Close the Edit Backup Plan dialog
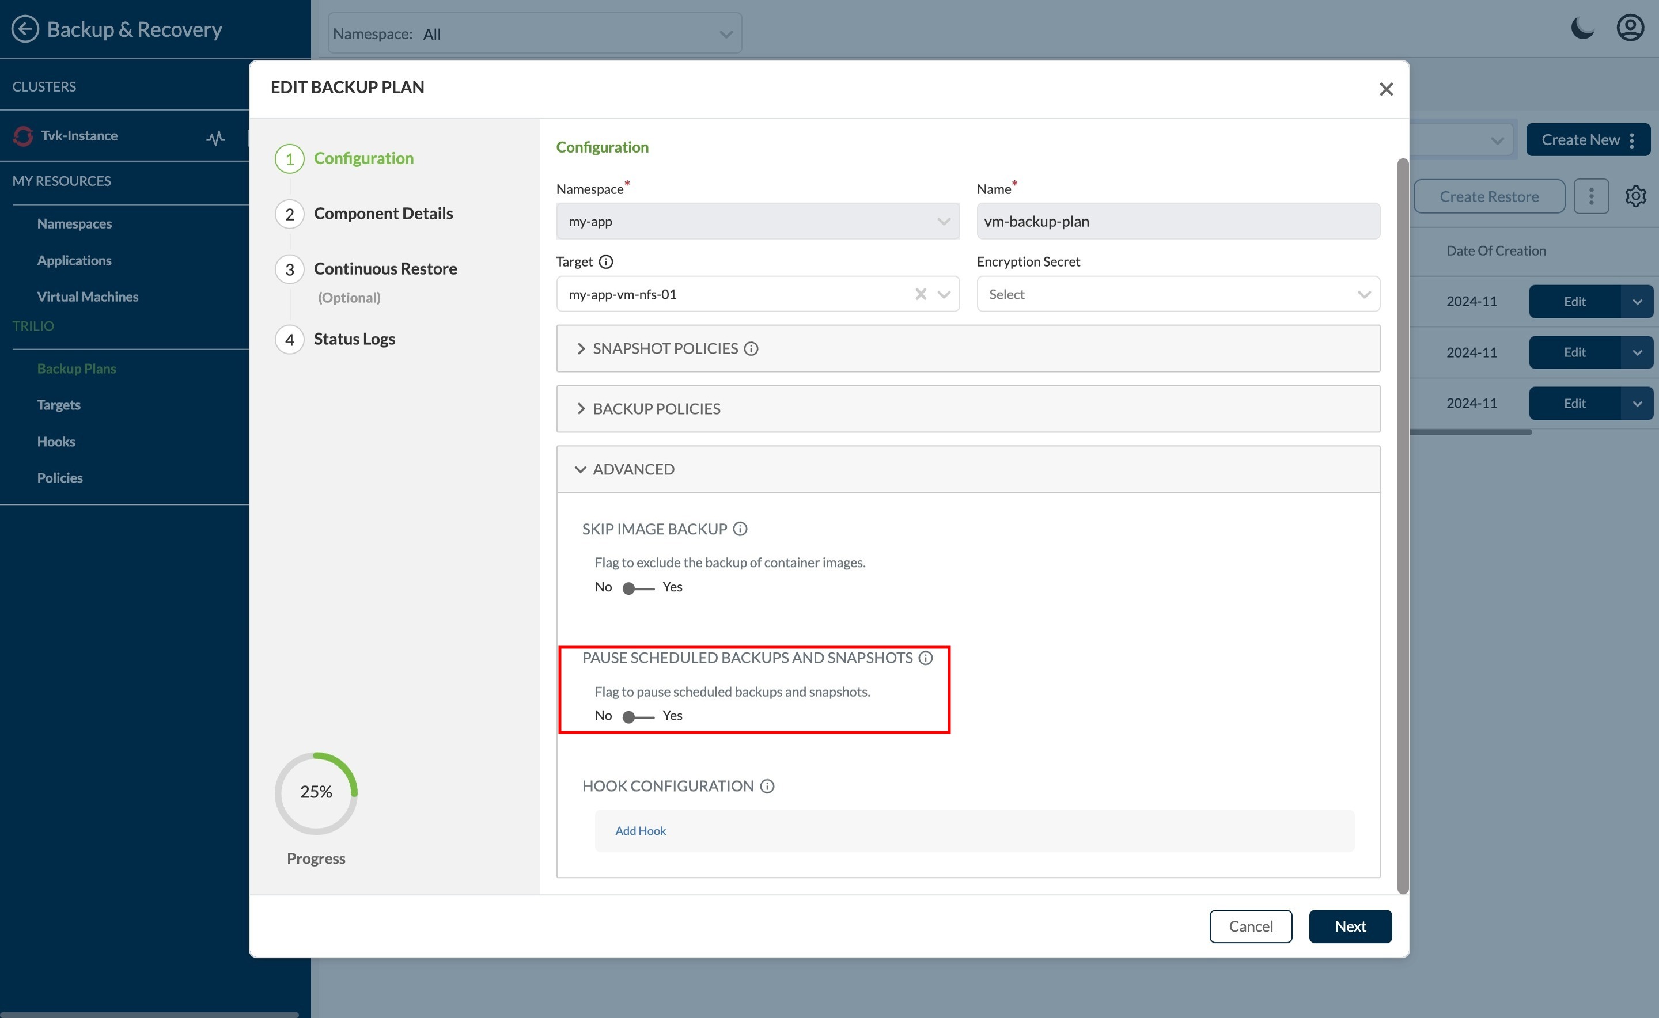 pyautogui.click(x=1385, y=89)
